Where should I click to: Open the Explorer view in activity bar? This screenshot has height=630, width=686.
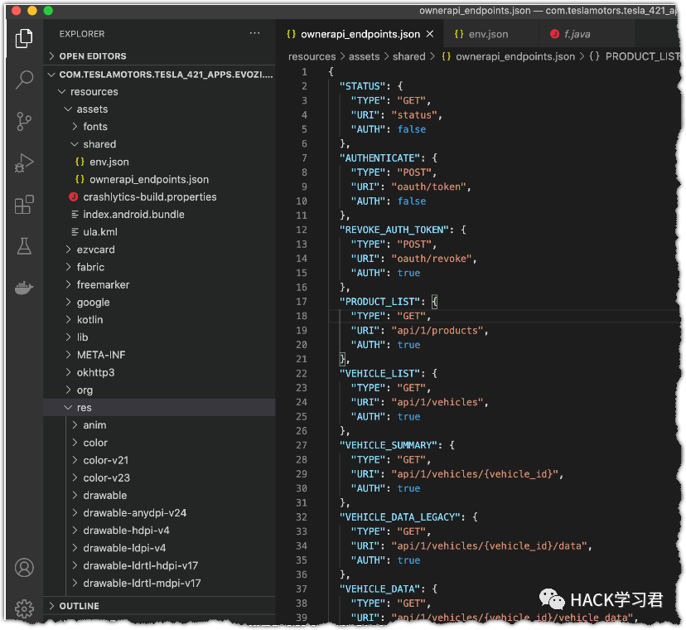point(24,38)
